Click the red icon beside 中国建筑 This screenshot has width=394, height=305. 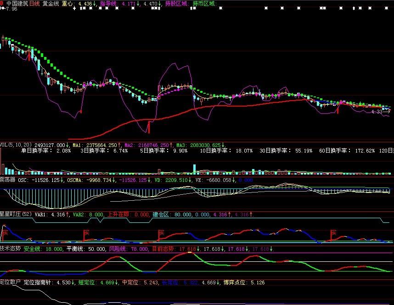point(2,3)
